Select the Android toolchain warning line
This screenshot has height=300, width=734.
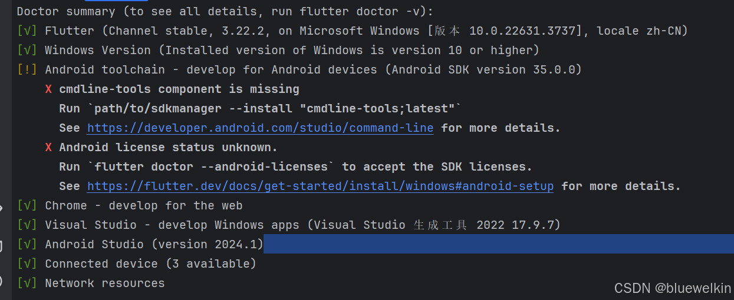[x=299, y=69]
